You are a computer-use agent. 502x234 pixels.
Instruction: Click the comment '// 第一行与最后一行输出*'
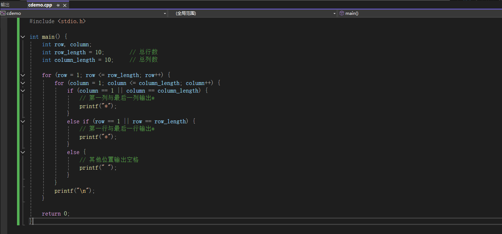pyautogui.click(x=117, y=129)
